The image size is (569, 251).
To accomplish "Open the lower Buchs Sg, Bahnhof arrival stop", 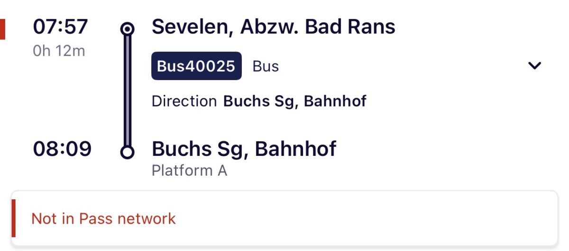I will 244,149.
